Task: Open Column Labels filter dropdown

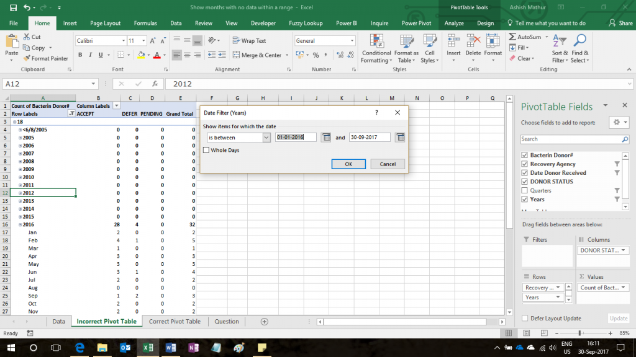Action: tap(116, 105)
